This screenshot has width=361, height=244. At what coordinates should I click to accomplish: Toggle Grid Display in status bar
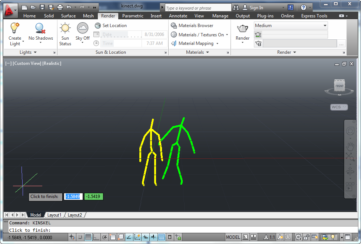[x=88, y=237]
